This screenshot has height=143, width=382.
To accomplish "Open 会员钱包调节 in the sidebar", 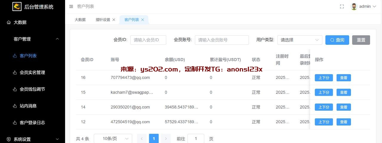I will pyautogui.click(x=32, y=89).
